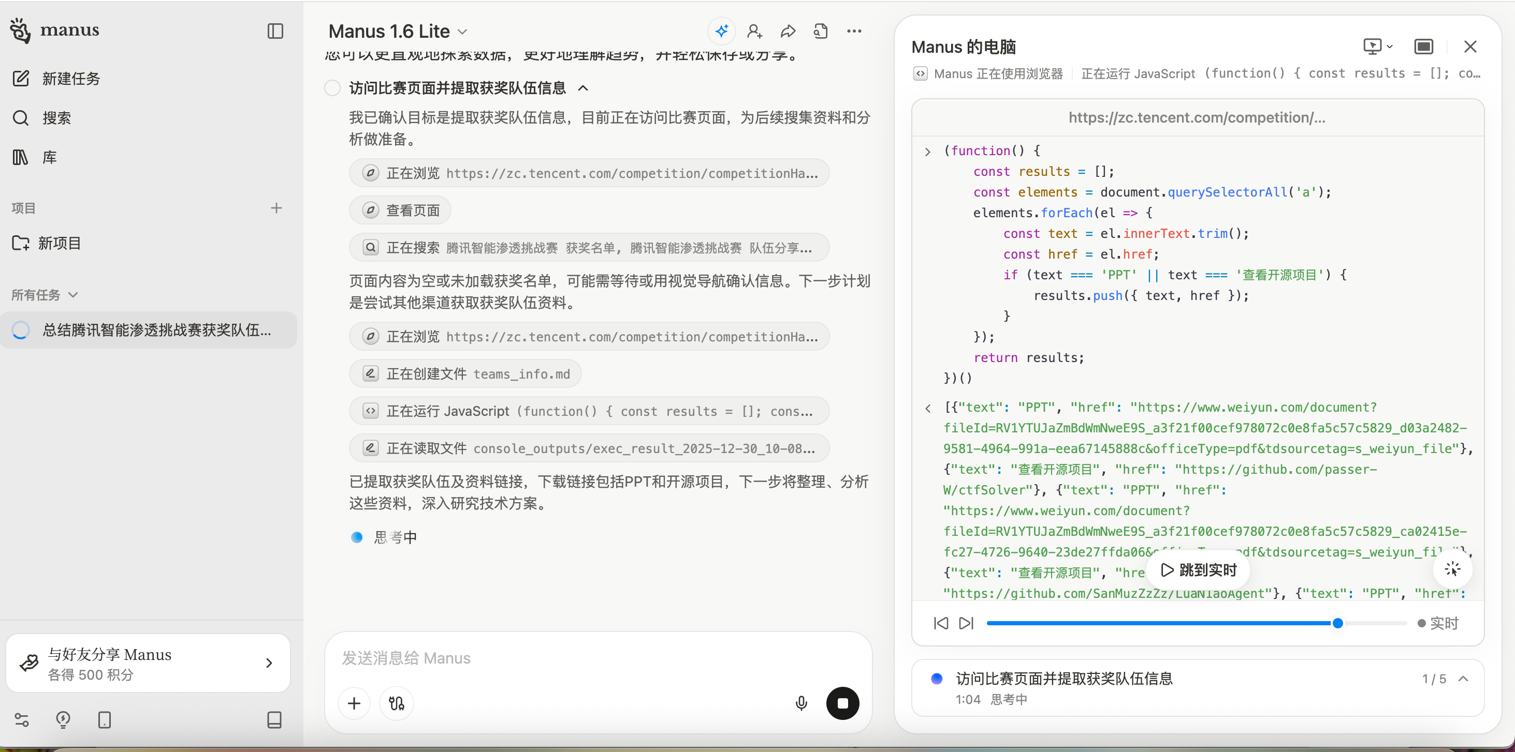Toggle the left sidebar panel icon
This screenshot has height=752, width=1515.
[x=275, y=31]
